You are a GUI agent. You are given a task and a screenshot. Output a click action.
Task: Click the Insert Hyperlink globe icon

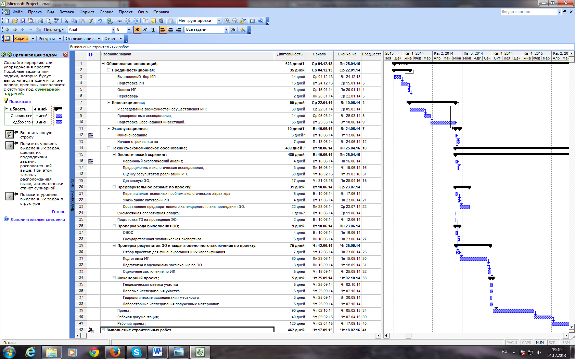coord(110,21)
